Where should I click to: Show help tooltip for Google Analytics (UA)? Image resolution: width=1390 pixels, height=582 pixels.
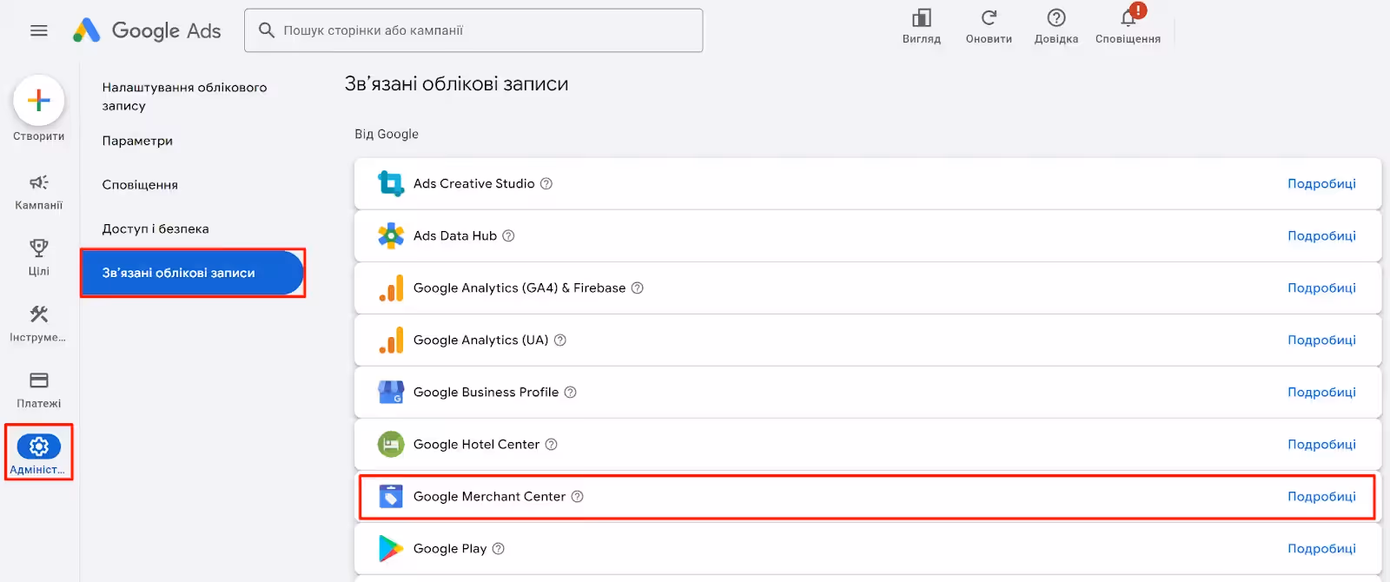(x=560, y=340)
